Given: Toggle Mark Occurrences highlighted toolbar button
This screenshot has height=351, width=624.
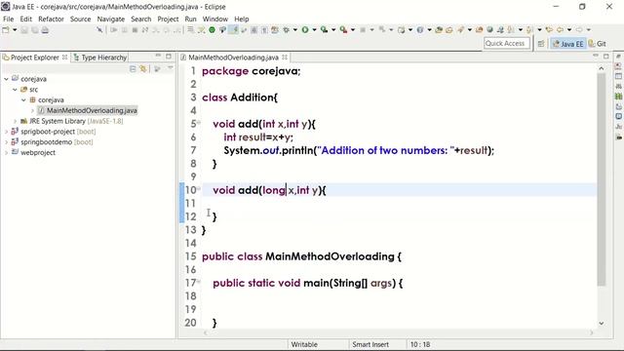Looking at the screenshot, I should tap(233, 30).
